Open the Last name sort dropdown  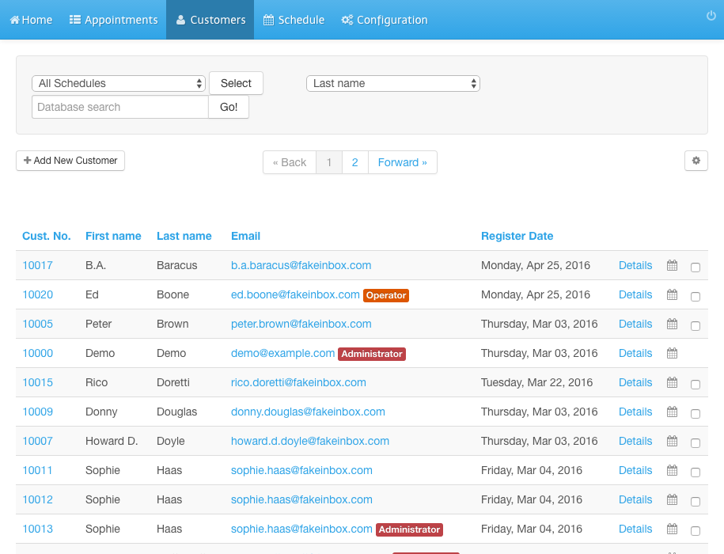point(393,84)
